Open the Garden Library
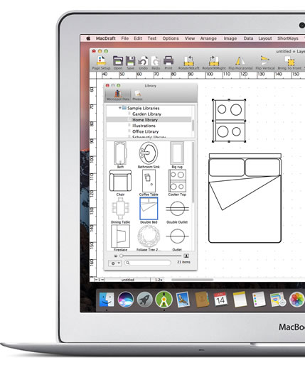This screenshot has height=372, width=305. click(146, 114)
